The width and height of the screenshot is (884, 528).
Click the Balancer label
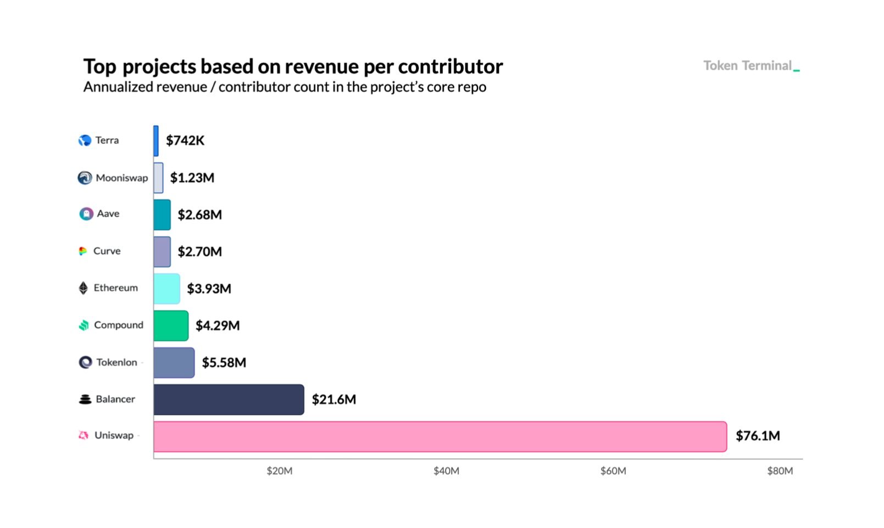click(115, 399)
